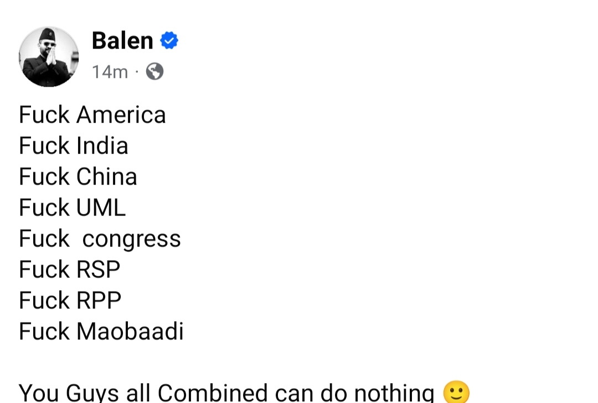Click the word India in the post
This screenshot has width=598, height=403.
[102, 146]
